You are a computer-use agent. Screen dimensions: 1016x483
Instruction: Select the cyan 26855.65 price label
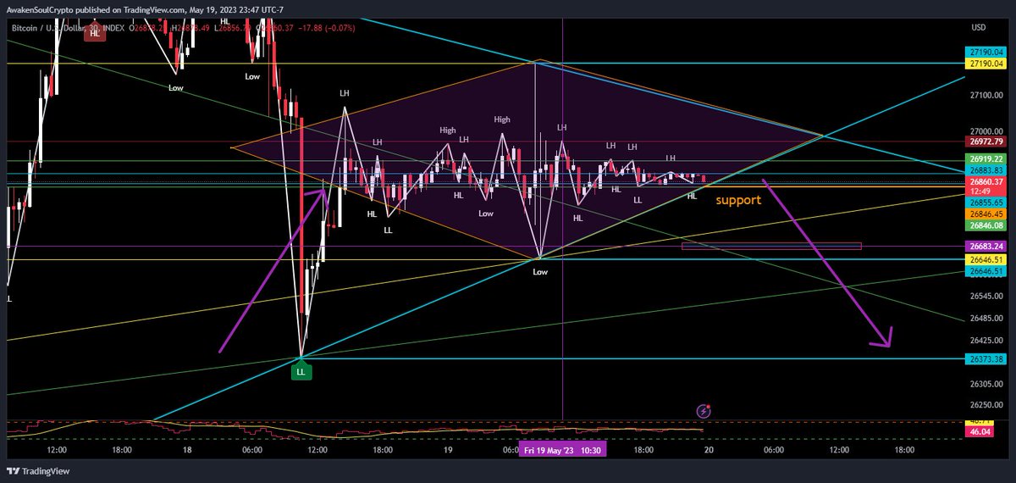(986, 203)
